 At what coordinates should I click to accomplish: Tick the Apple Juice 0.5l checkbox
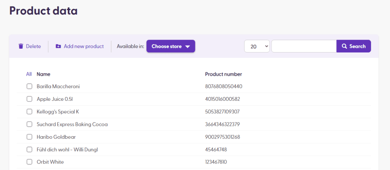point(29,99)
